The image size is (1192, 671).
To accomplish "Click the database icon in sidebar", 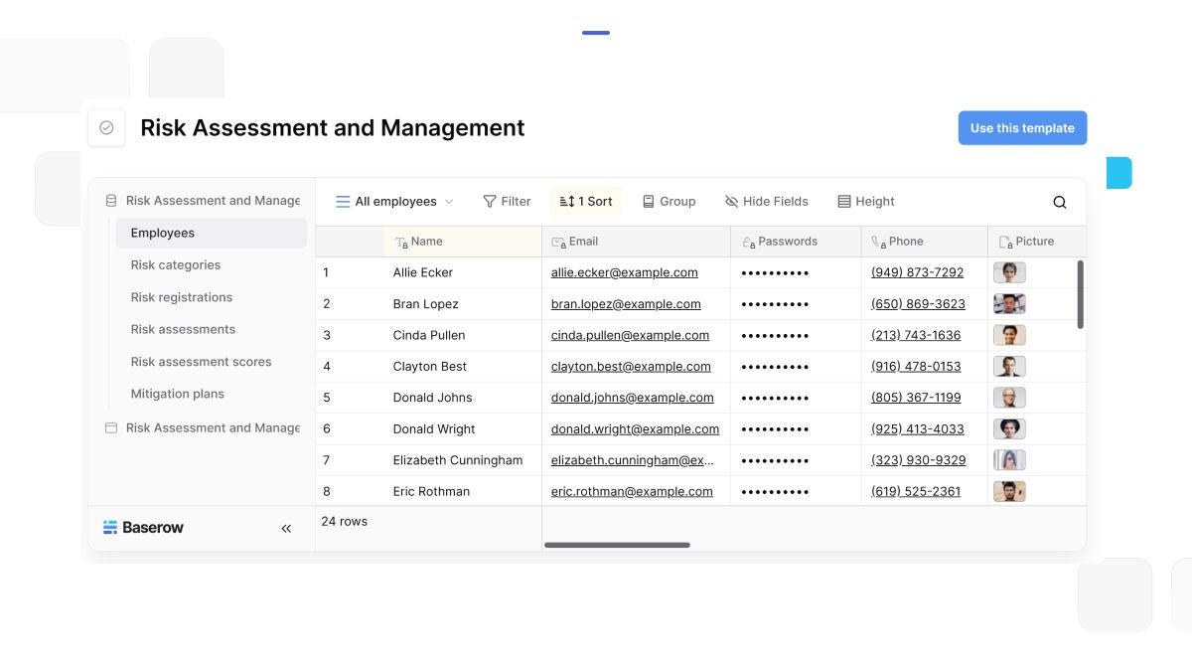I will (111, 201).
